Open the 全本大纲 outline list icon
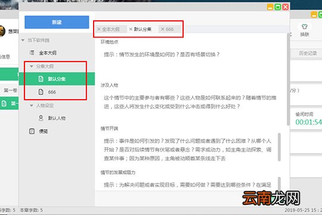322x215 pixels. 32,53
